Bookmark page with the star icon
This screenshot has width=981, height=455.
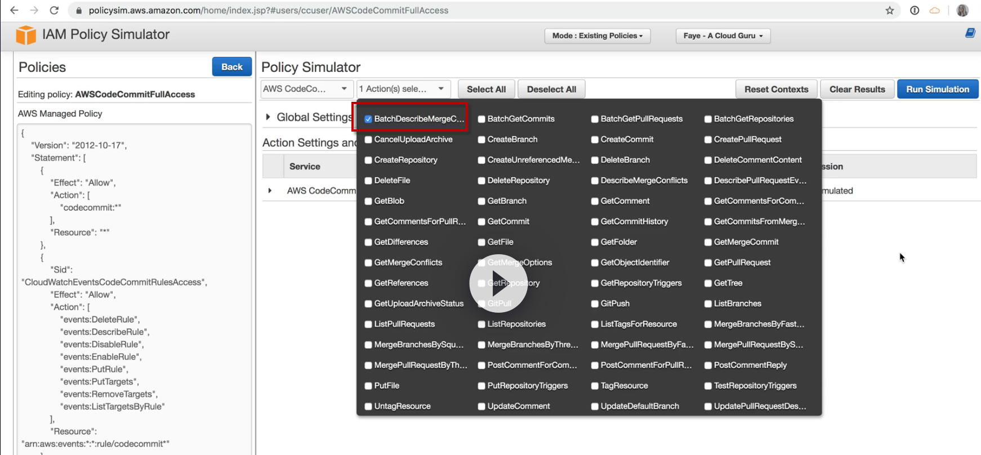(890, 10)
